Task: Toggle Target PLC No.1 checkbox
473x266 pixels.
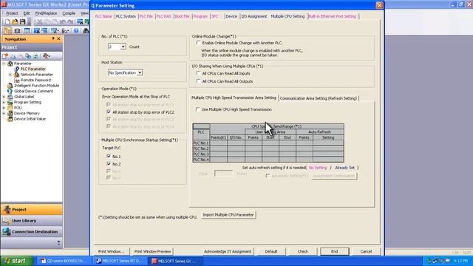Action: pos(109,156)
